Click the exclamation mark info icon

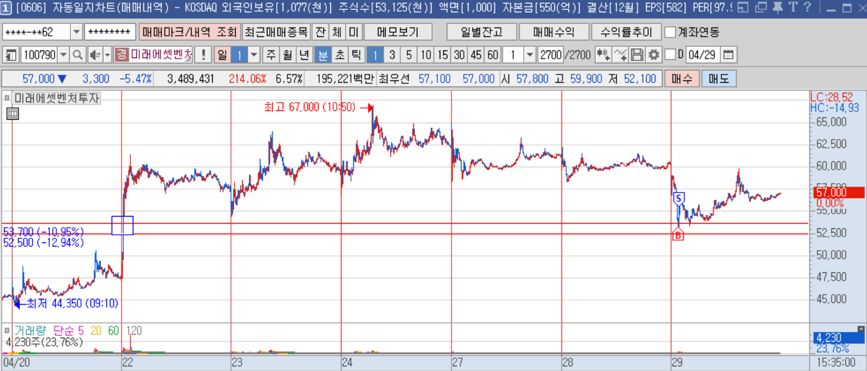click(x=203, y=55)
